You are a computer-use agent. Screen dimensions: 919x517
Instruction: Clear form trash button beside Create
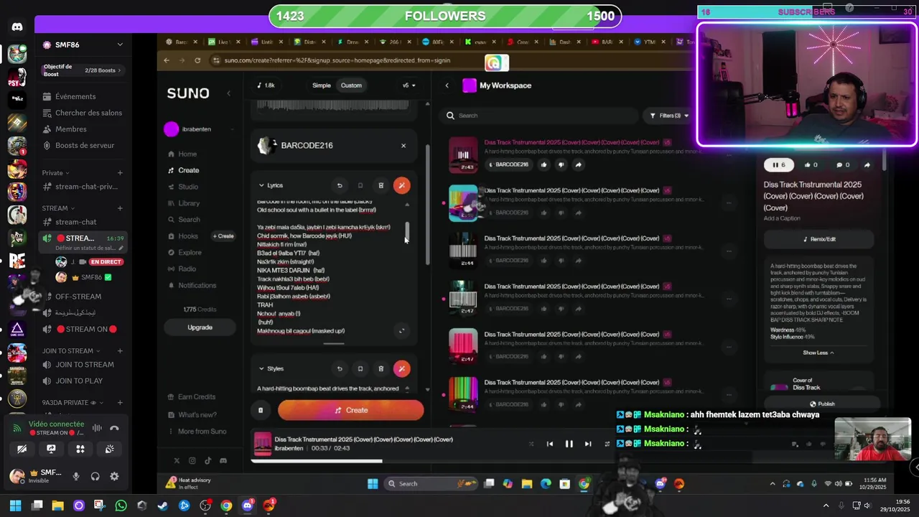click(x=261, y=410)
